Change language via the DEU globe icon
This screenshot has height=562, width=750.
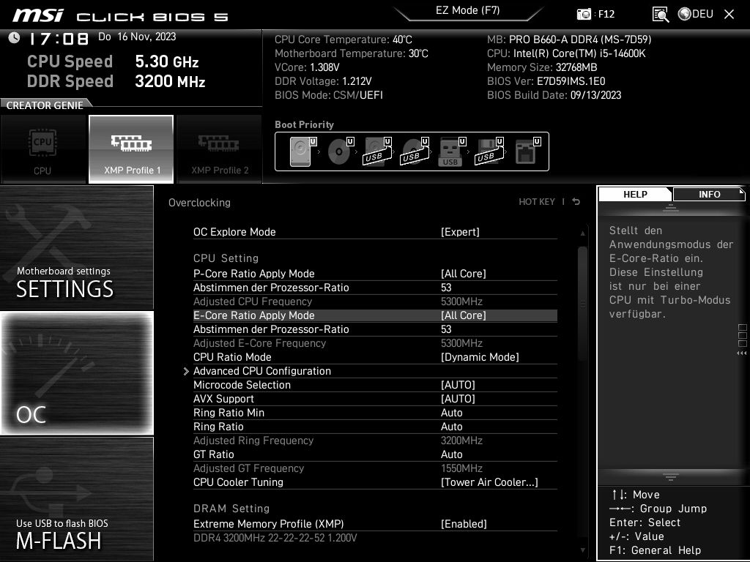696,14
